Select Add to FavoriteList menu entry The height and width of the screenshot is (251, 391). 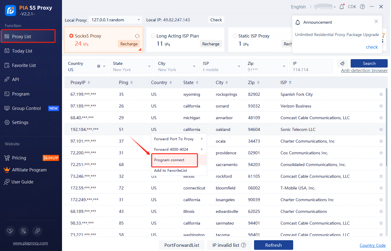click(170, 171)
